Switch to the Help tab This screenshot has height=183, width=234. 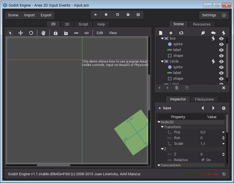[101, 24]
